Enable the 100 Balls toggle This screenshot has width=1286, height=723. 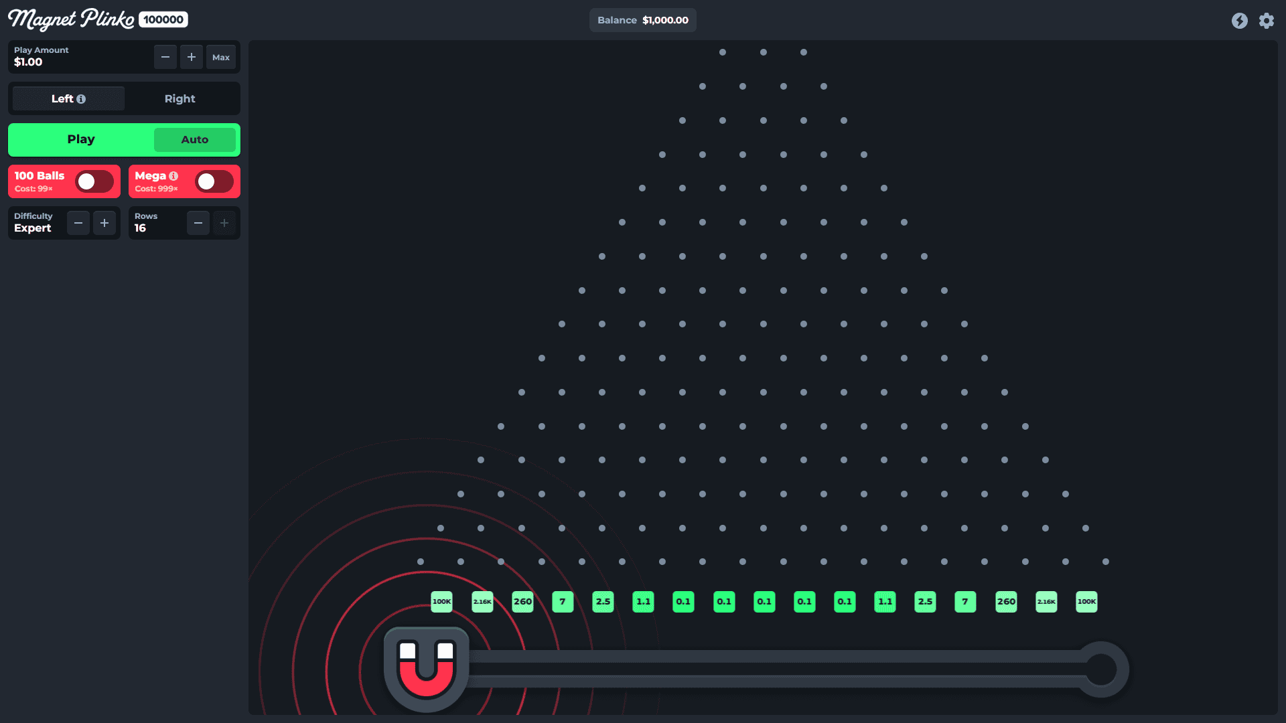click(x=94, y=181)
